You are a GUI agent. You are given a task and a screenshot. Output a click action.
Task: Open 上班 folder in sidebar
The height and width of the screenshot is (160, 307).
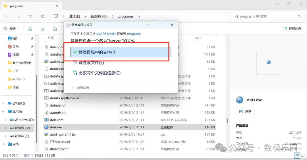coord(13,71)
